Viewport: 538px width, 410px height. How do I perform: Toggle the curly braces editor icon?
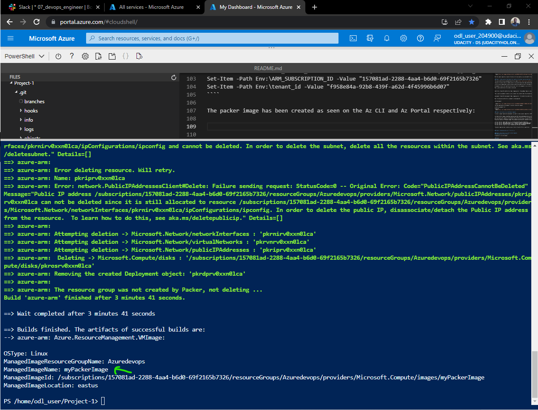click(x=126, y=56)
